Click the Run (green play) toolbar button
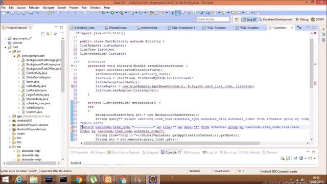This screenshot has width=327, height=184. click(x=112, y=13)
